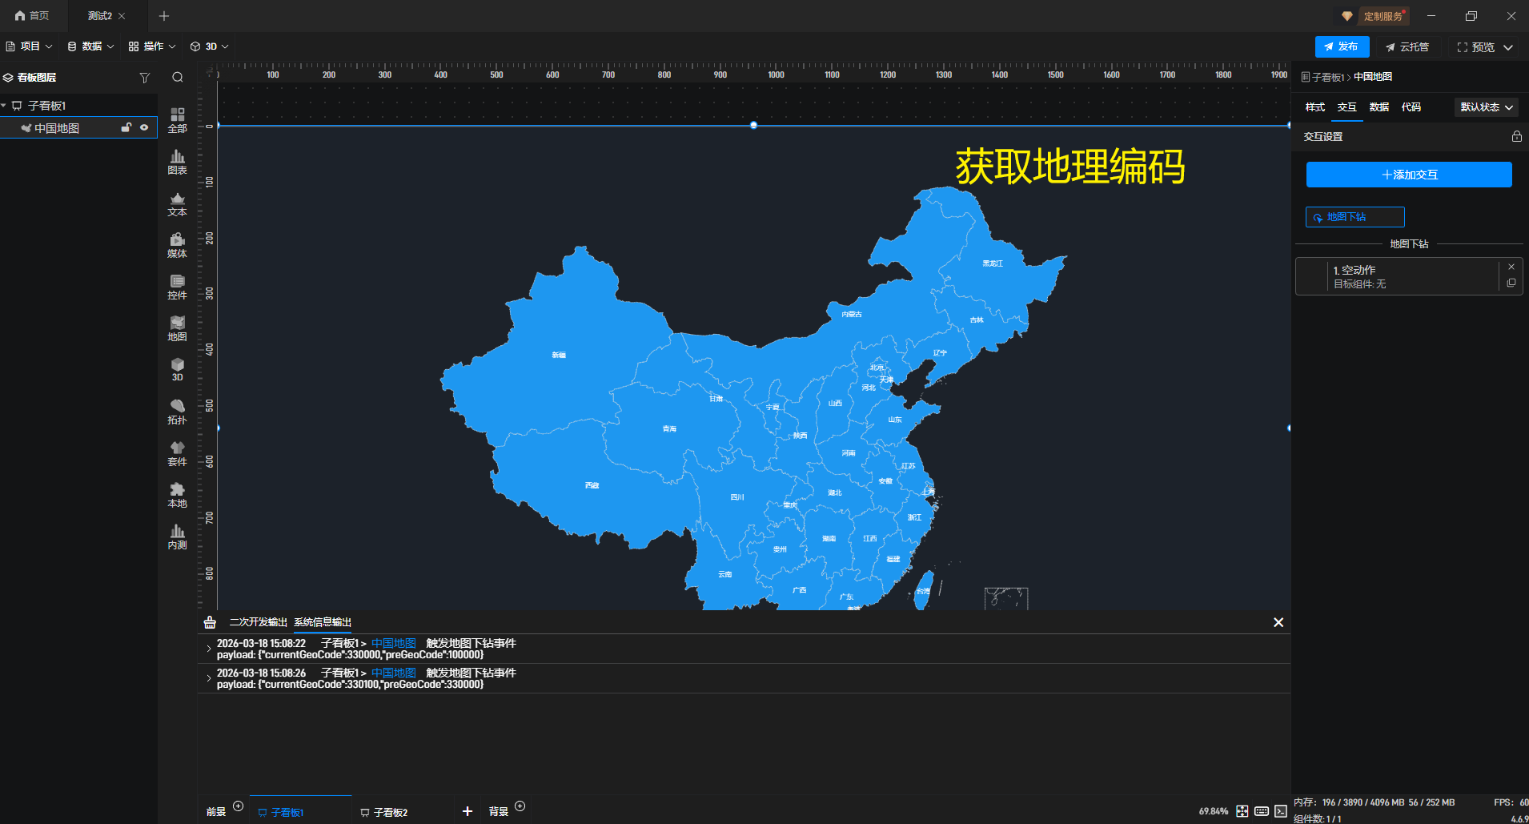The height and width of the screenshot is (824, 1529).
Task: Switch to the 数据 tab in right panel
Action: point(1379,107)
